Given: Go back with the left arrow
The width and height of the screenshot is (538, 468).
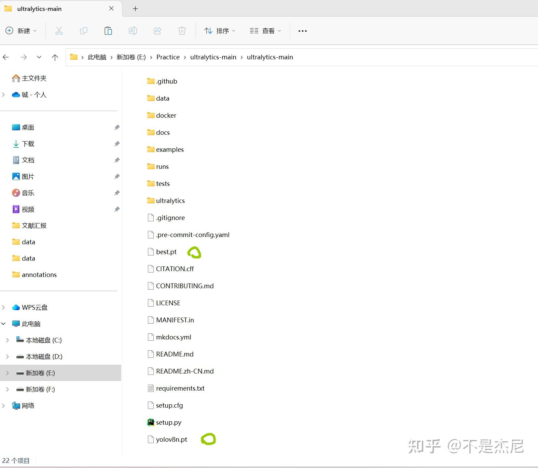Looking at the screenshot, I should [x=6, y=57].
